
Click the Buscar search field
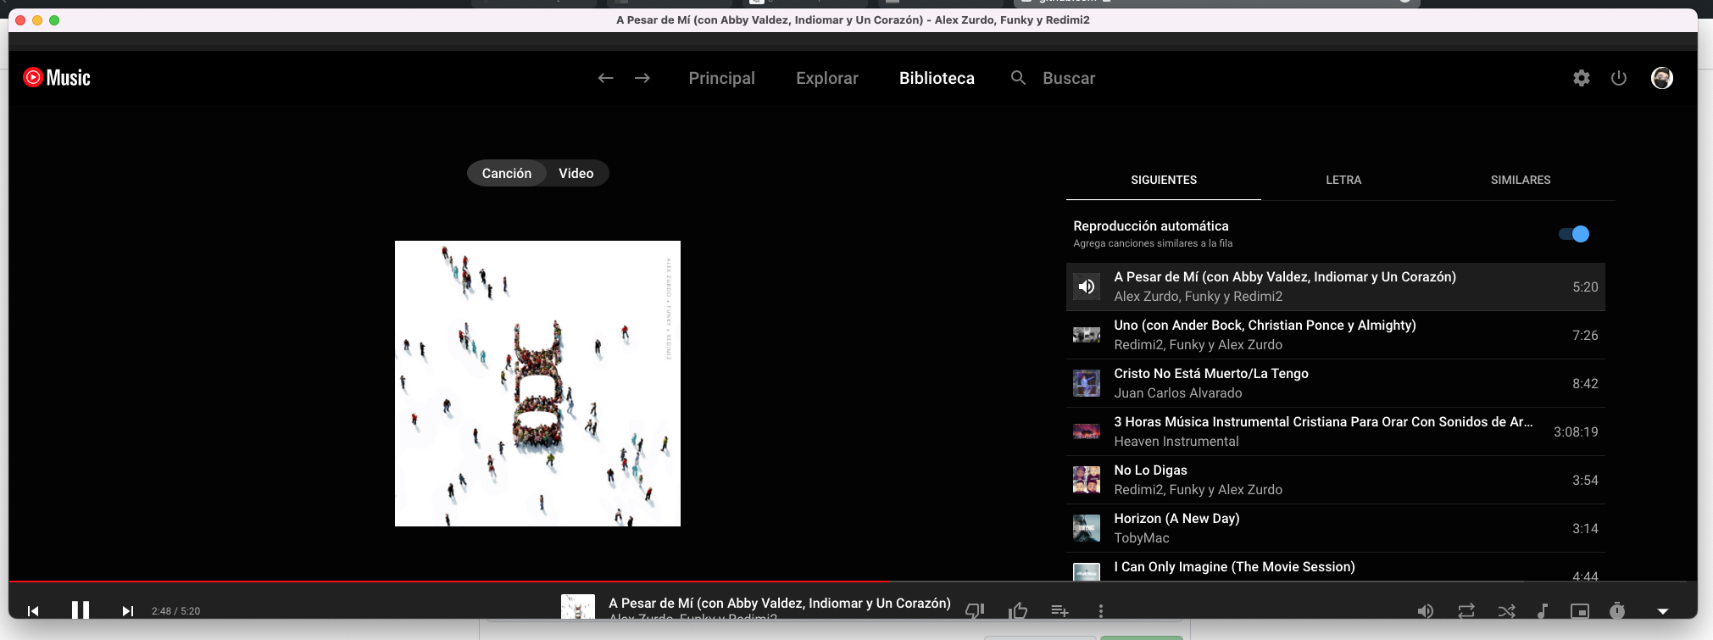1069,78
